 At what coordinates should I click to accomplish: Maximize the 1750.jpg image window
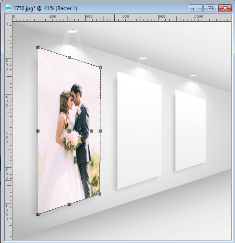click(x=210, y=8)
